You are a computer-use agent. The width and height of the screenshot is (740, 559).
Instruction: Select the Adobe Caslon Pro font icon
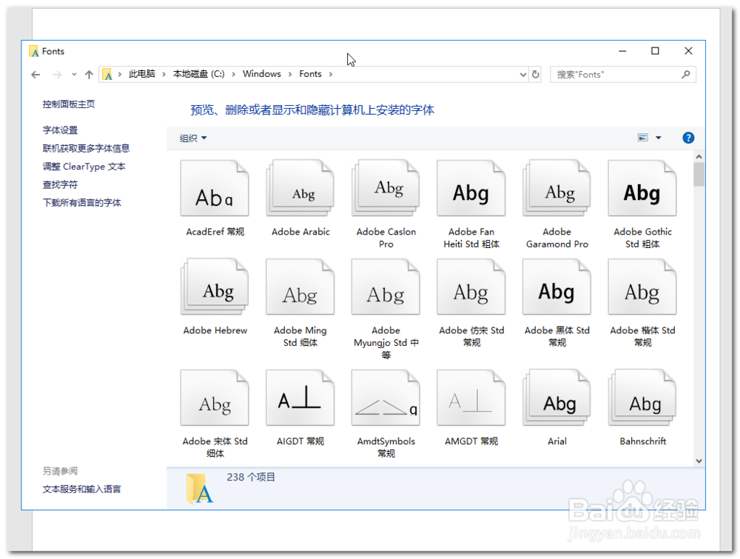(x=386, y=188)
